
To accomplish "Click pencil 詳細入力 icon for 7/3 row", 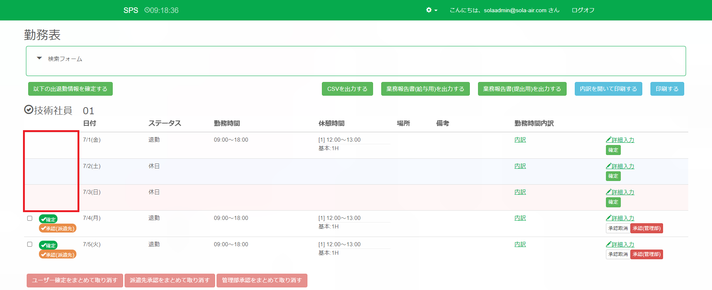I will 609,192.
